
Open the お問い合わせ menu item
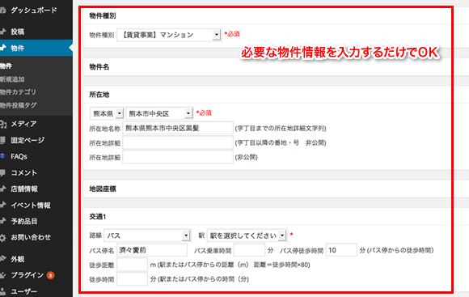tap(31, 237)
